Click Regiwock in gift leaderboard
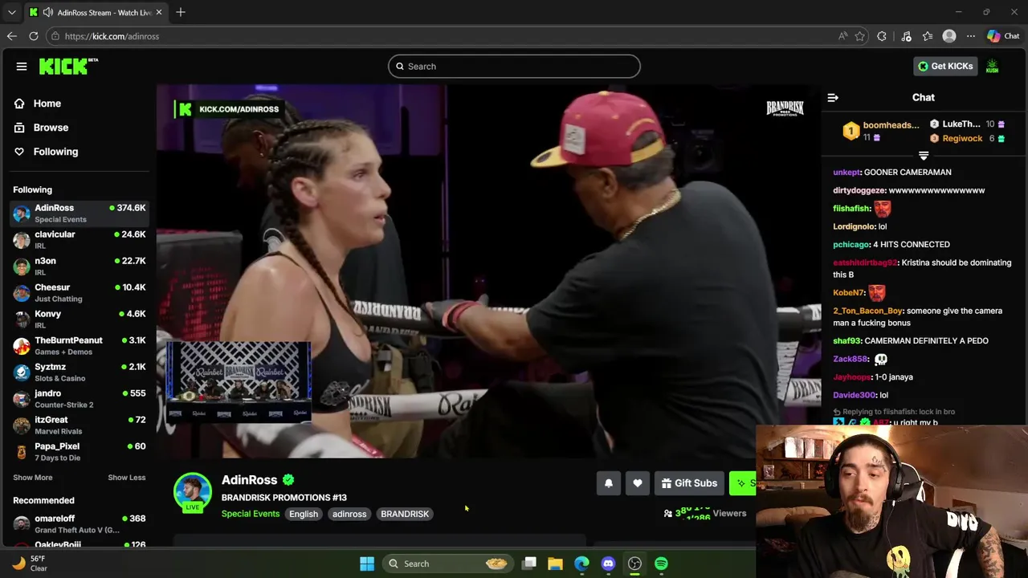Viewport: 1028px width, 578px height. (x=962, y=139)
